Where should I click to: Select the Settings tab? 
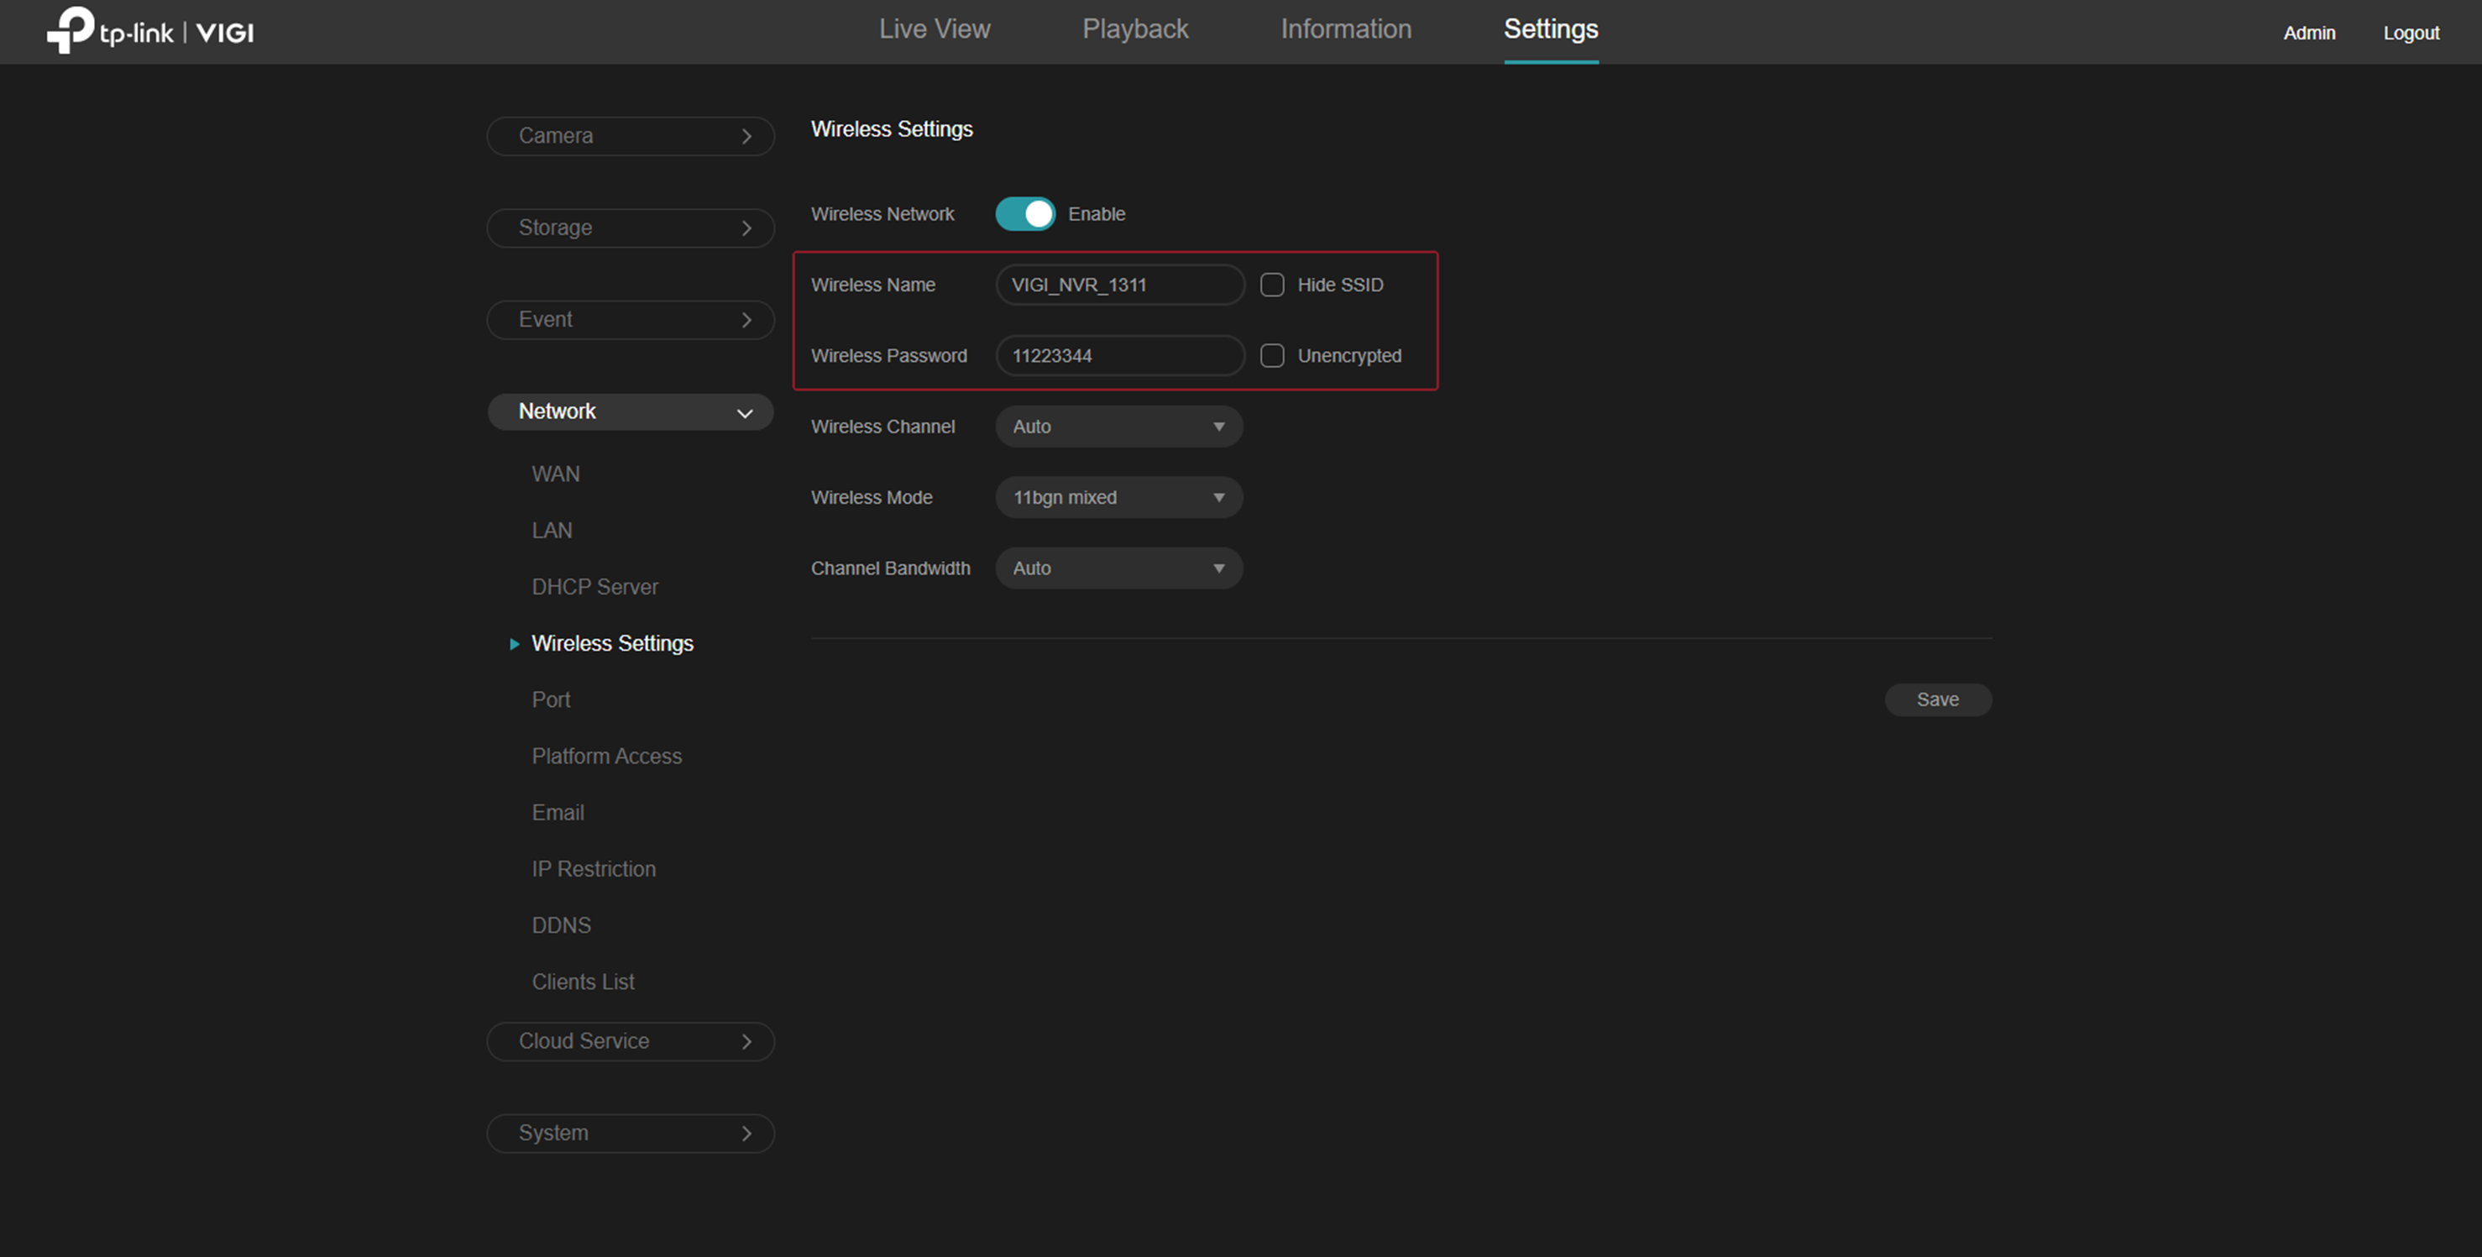click(1550, 29)
